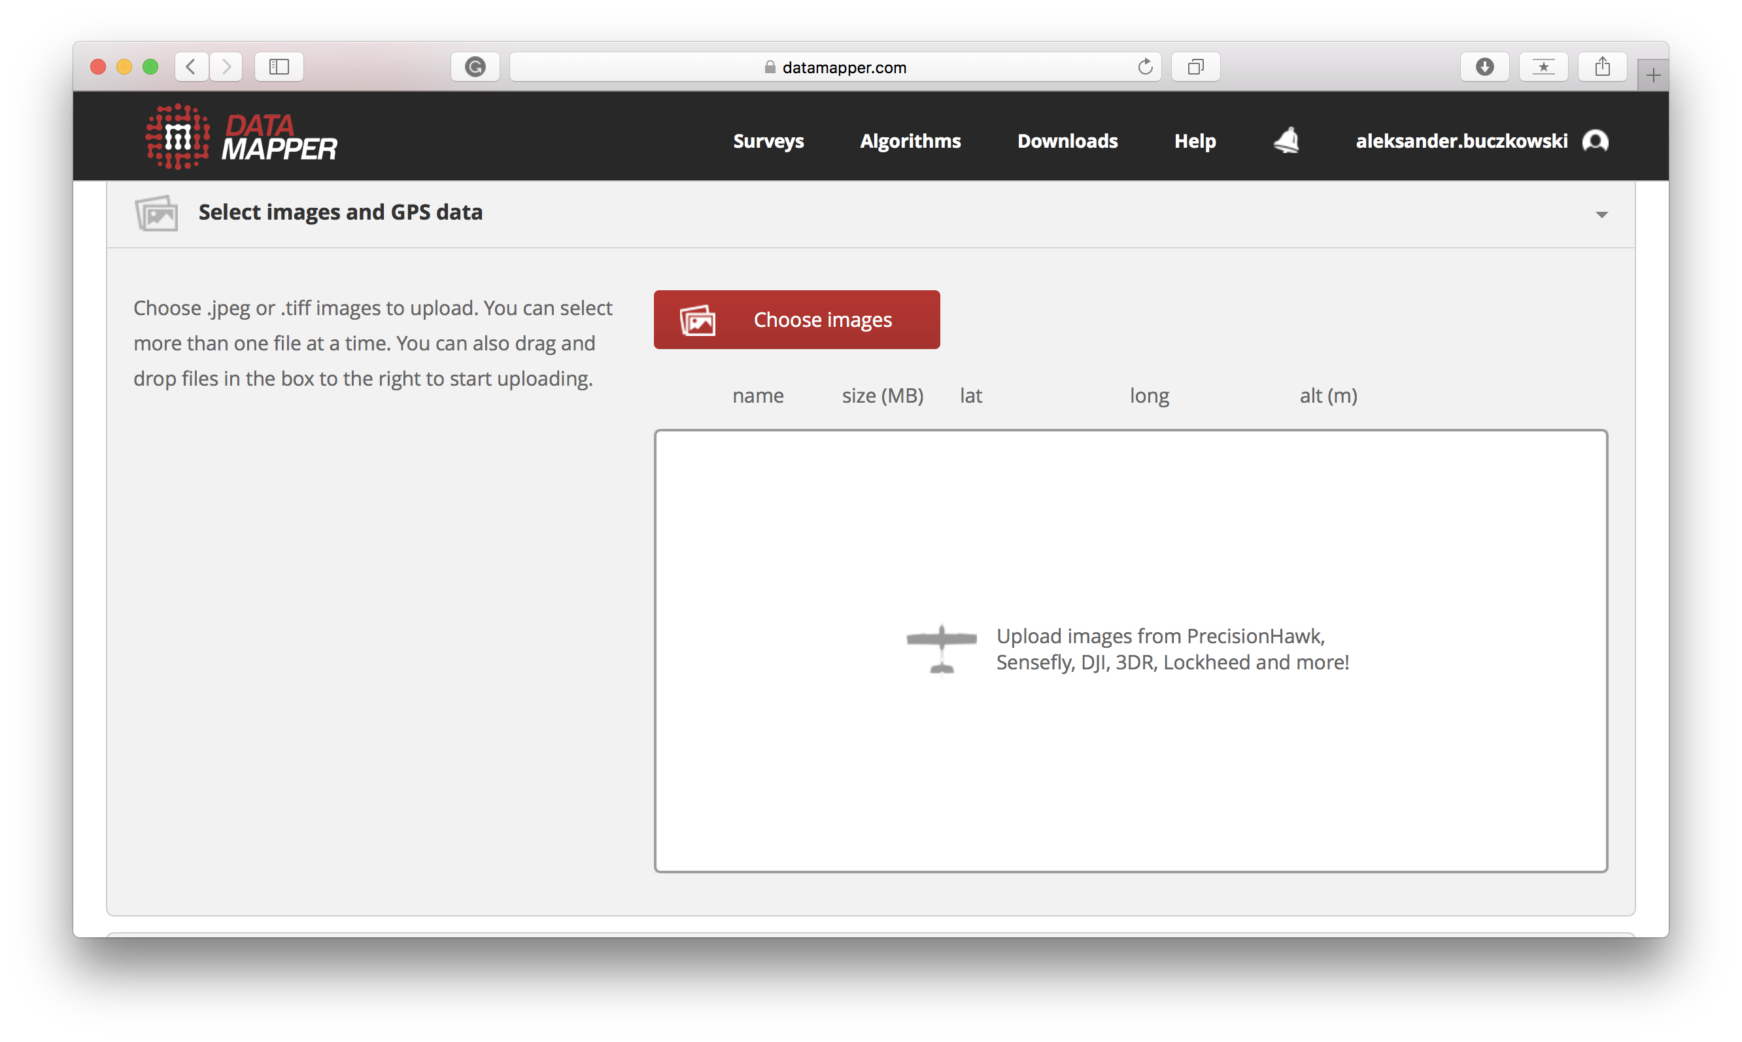Click the Choose images button
The height and width of the screenshot is (1042, 1742).
pyautogui.click(x=796, y=320)
